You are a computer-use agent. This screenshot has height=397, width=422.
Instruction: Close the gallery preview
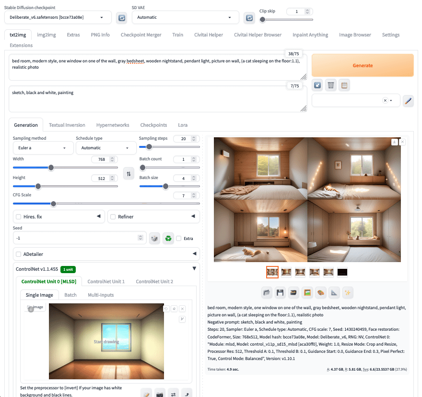[402, 142]
